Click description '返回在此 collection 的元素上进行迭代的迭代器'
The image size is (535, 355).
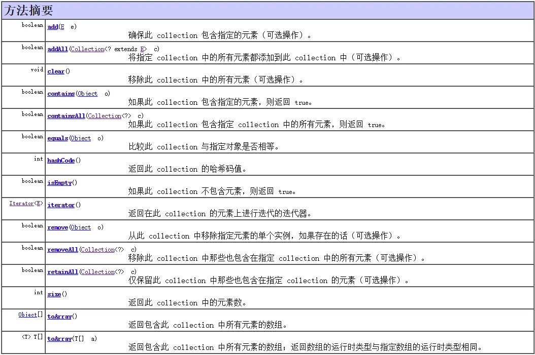point(219,214)
